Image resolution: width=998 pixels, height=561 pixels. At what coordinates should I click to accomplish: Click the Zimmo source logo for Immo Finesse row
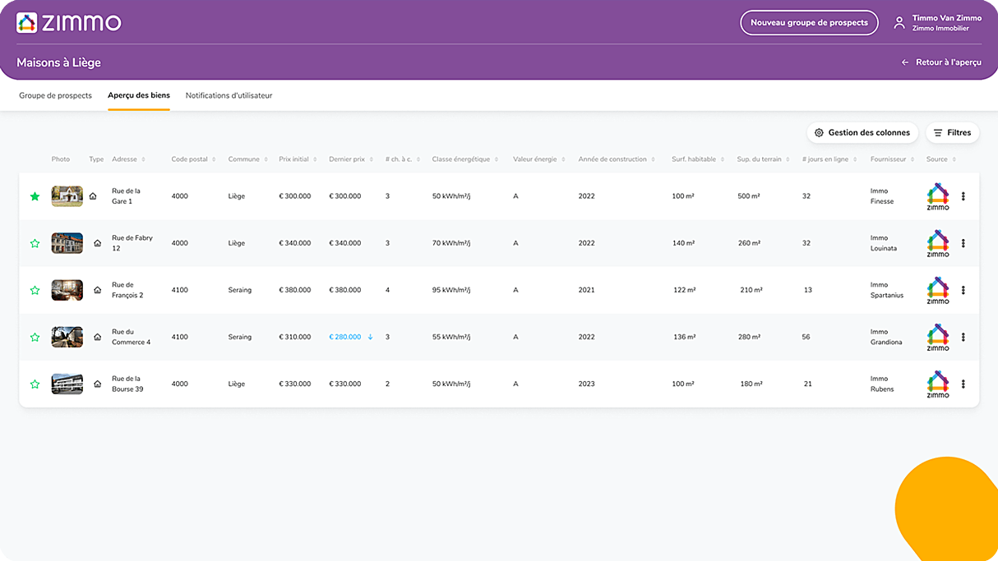pyautogui.click(x=938, y=196)
